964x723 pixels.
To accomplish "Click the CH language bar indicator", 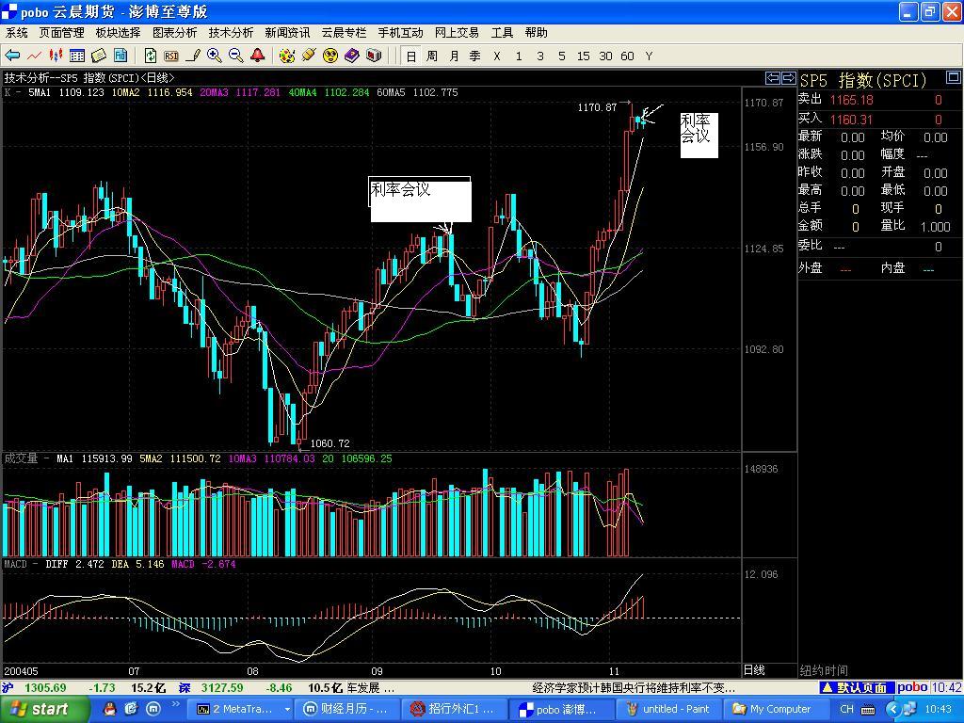I will [846, 709].
